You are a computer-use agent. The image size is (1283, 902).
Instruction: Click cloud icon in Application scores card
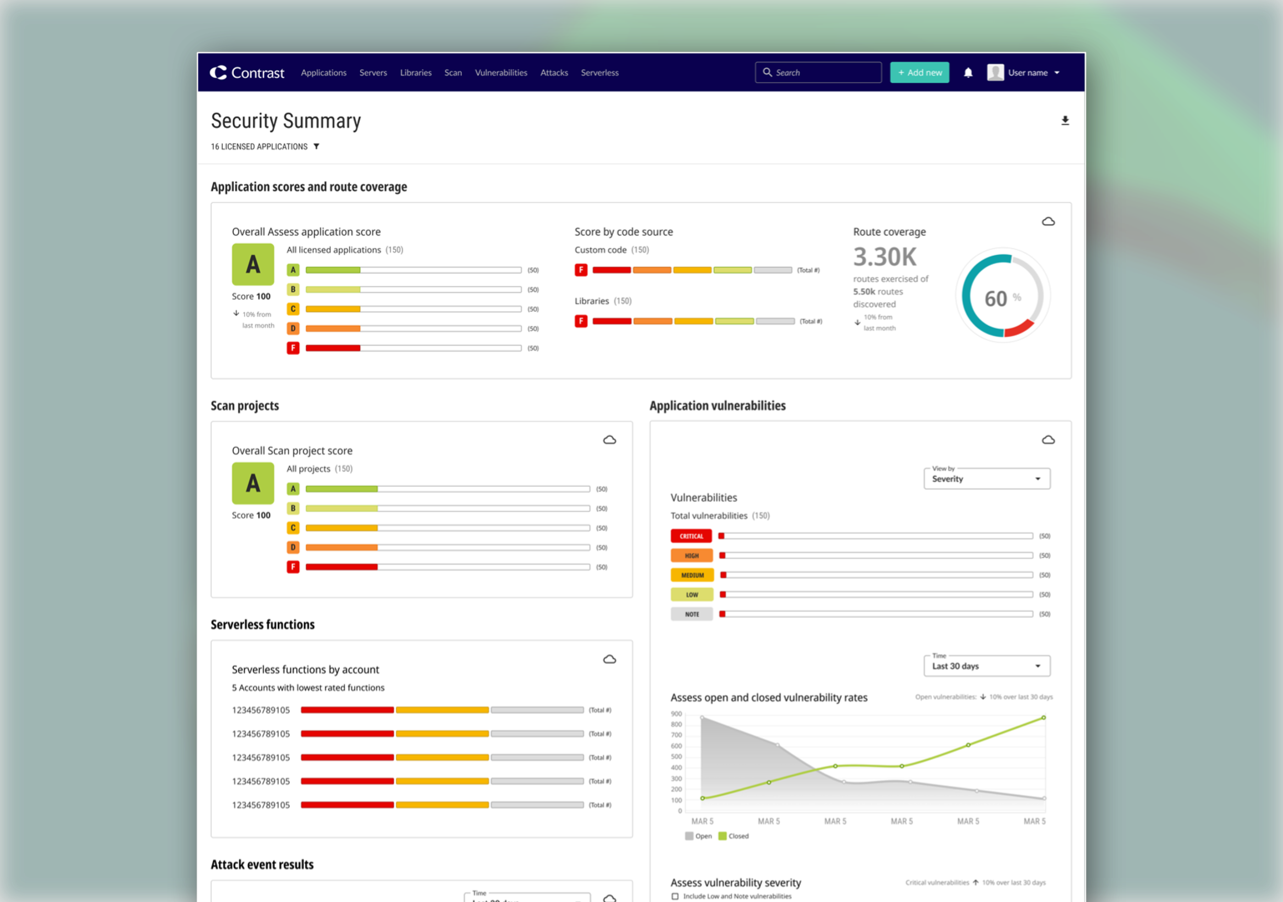point(1048,222)
